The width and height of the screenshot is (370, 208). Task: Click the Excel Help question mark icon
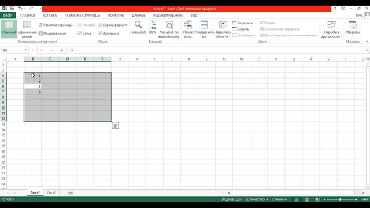[x=335, y=9]
